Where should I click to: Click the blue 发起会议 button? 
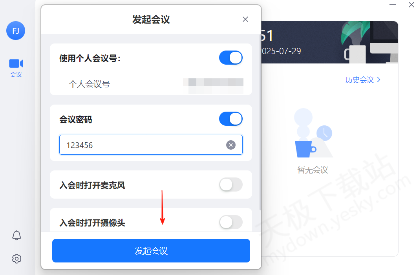pos(151,251)
